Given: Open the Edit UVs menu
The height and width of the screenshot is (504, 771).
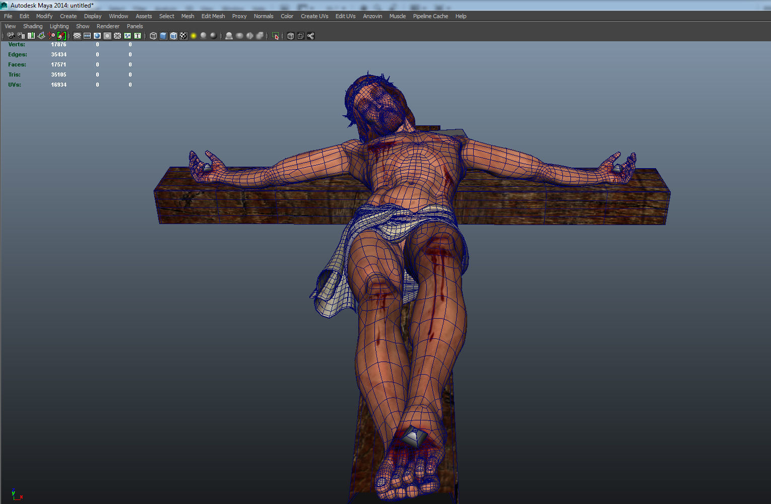Looking at the screenshot, I should click(346, 16).
